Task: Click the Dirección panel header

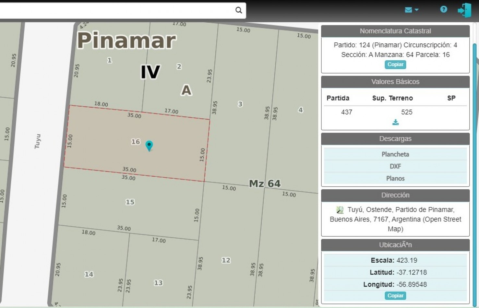Action: click(x=395, y=195)
